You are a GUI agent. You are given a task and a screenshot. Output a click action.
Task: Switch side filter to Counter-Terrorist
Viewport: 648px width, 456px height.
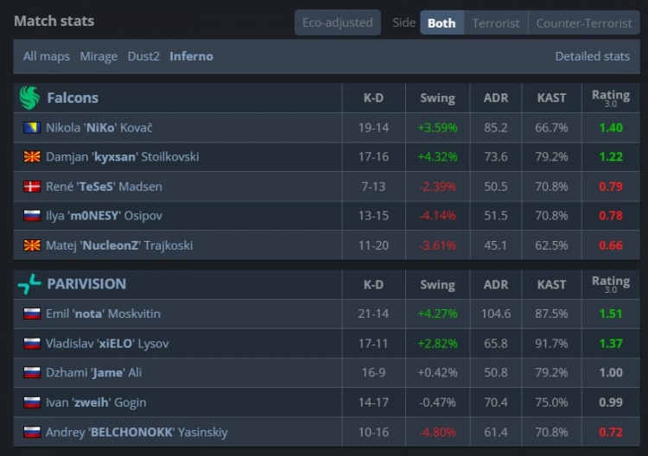tap(584, 22)
